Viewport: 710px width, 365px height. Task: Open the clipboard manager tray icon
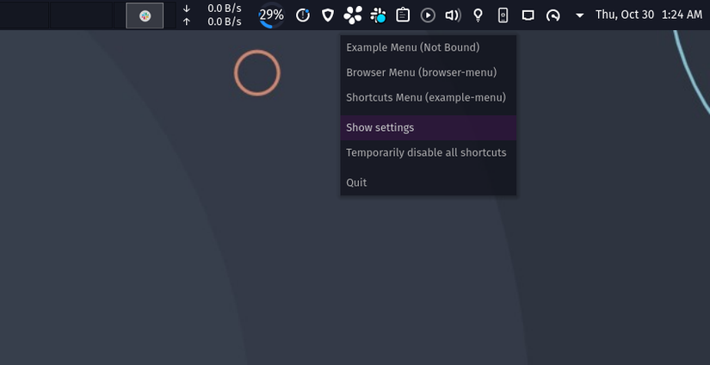click(403, 15)
